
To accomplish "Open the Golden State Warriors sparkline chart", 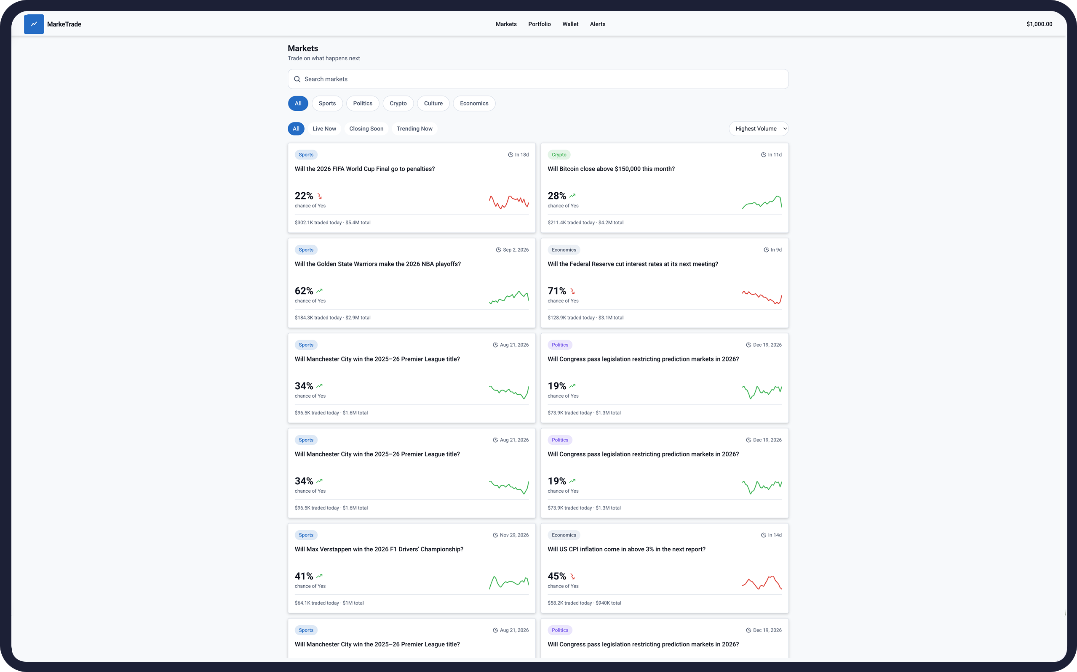I will (x=509, y=297).
